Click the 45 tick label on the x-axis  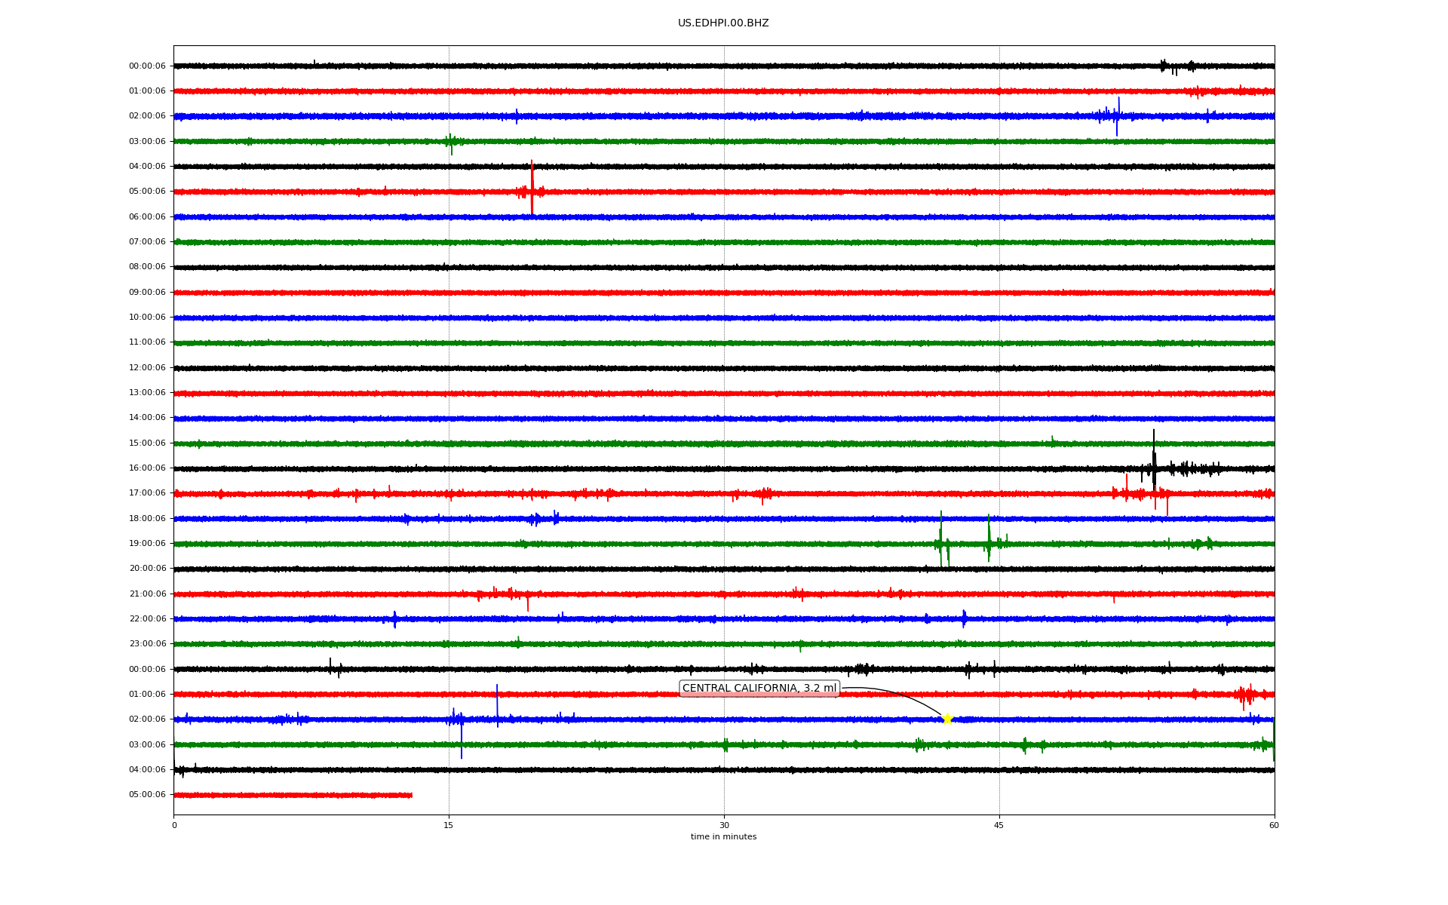click(x=999, y=825)
